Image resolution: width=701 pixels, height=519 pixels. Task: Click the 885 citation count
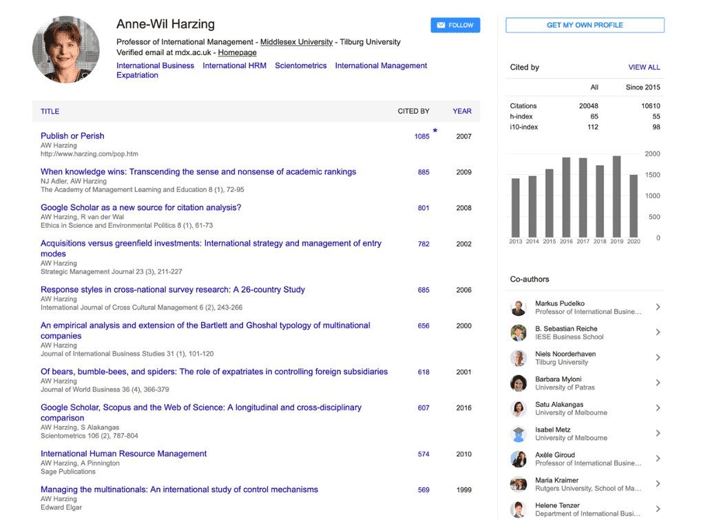pyautogui.click(x=423, y=172)
